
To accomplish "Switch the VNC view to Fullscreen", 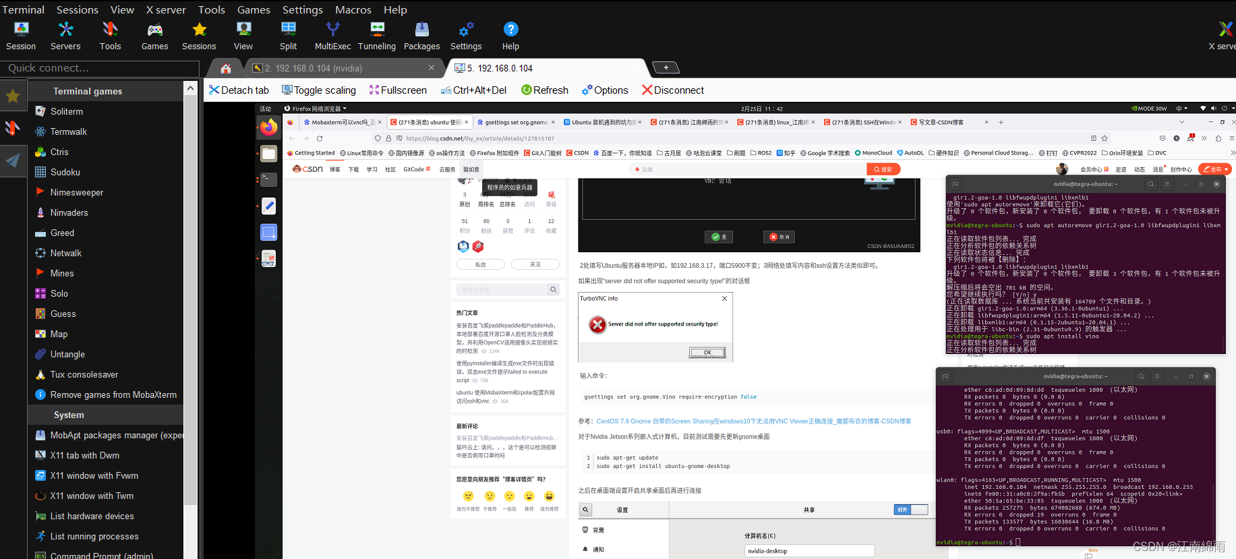I will point(398,90).
